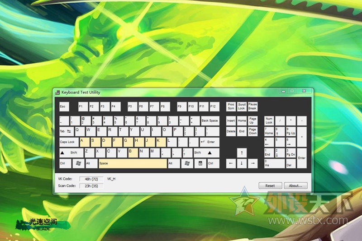The width and height of the screenshot is (362, 241).
Task: Click the highlighted A key
Action: [85, 142]
